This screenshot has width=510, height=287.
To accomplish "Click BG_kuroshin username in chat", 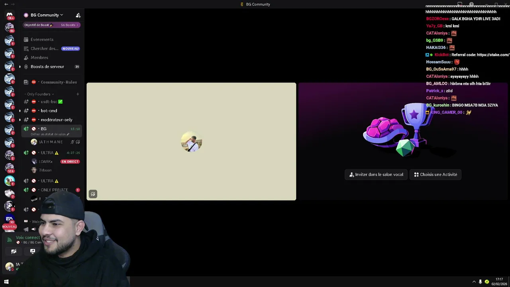I will coord(437,105).
